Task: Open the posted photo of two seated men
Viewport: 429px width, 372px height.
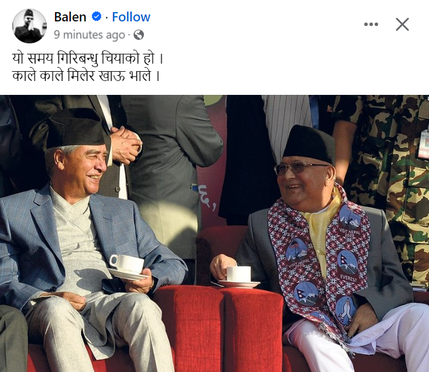Action: 214,233
